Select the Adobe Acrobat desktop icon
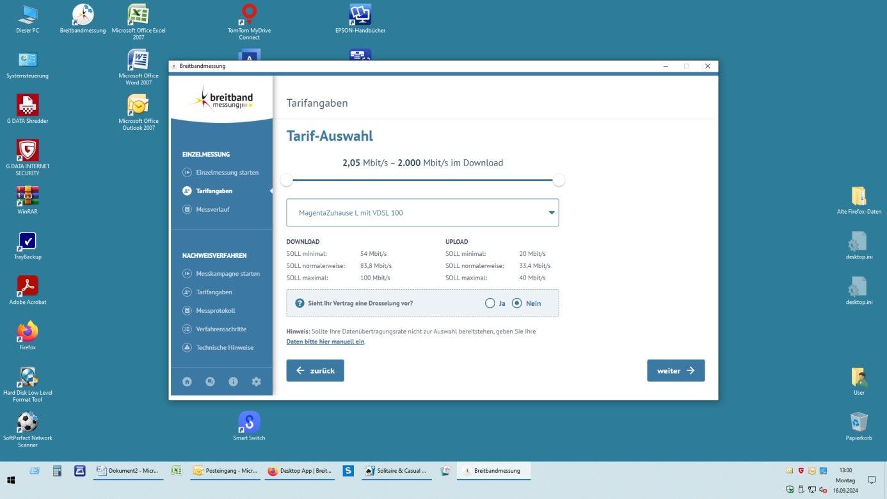This screenshot has height=499, width=887. click(28, 290)
